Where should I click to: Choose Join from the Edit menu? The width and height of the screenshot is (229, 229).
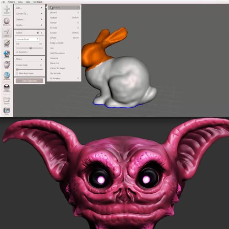(64, 48)
